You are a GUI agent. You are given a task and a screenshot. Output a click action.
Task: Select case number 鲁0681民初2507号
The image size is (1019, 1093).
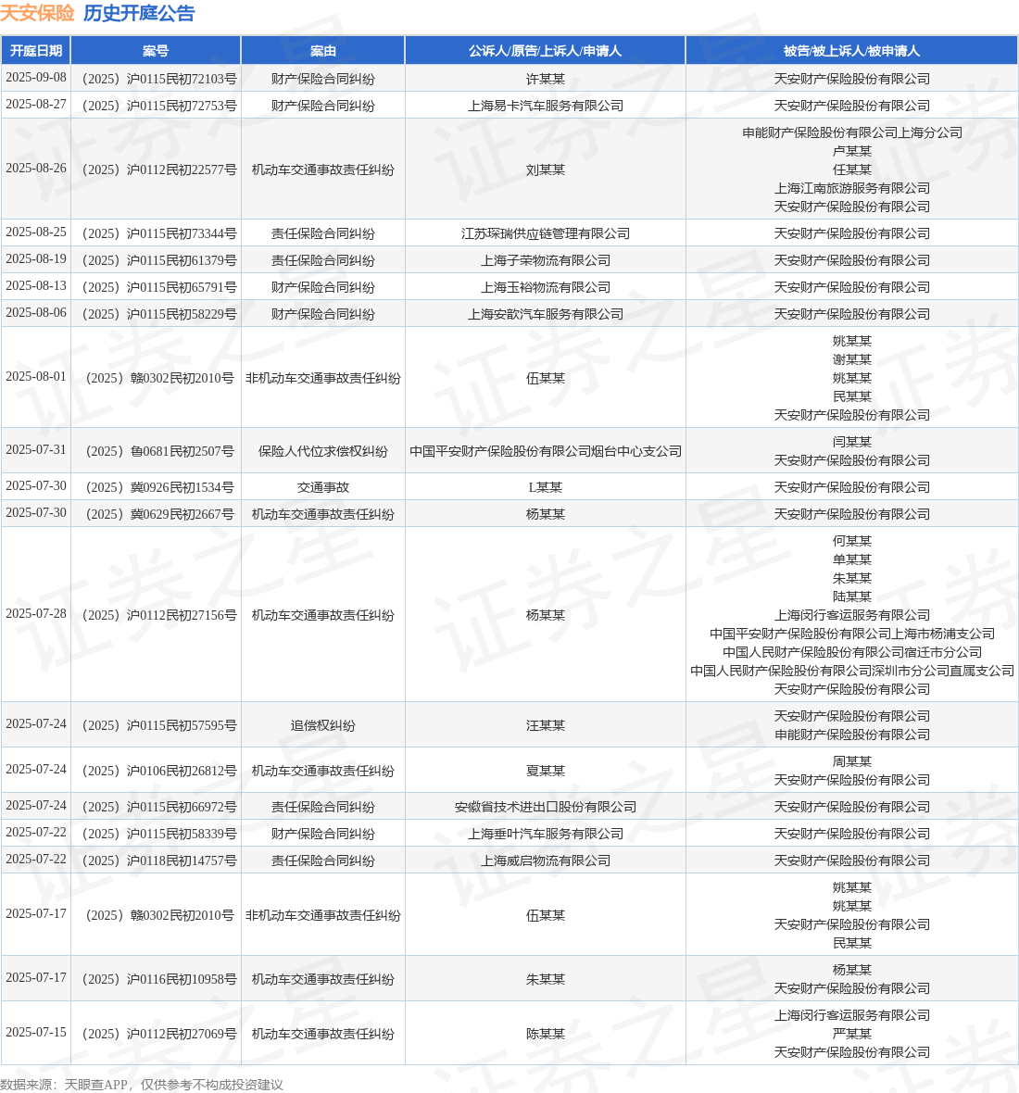pos(159,451)
